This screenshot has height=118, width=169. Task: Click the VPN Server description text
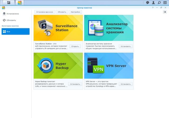(x=101, y=84)
